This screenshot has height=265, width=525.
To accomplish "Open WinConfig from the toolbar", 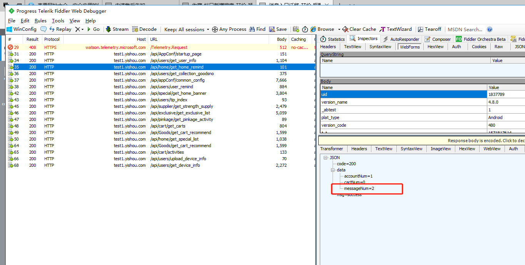I will tap(22, 29).
